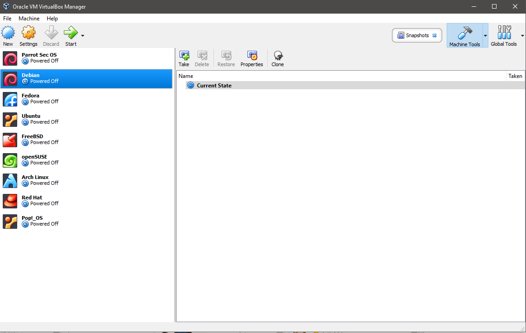Click Powered Off status under Fedora
The image size is (526, 333).
coord(44,101)
